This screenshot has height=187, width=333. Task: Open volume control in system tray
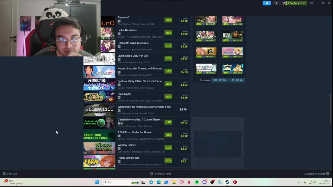tap(314, 182)
